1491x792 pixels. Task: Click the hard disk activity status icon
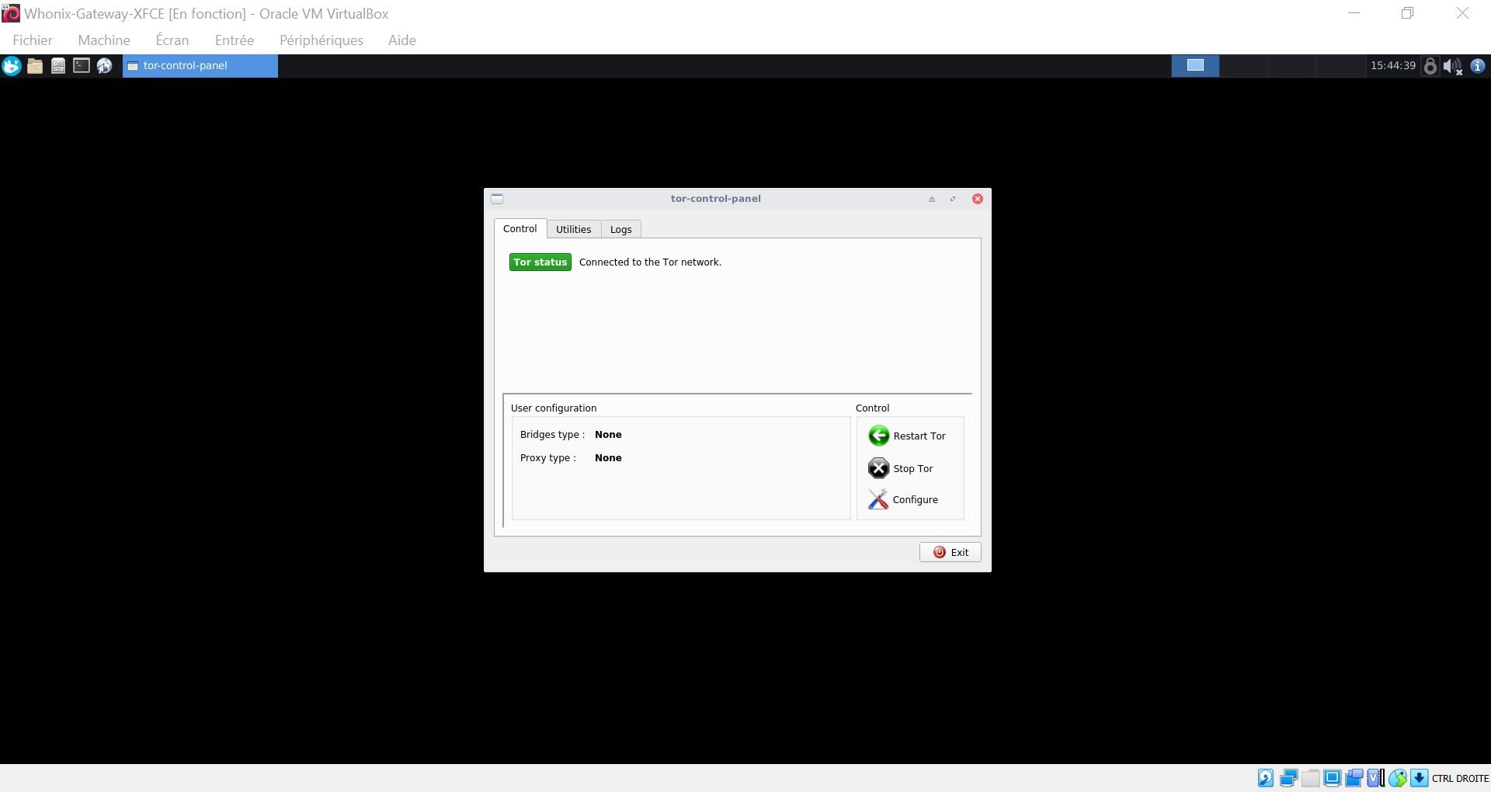coord(1266,778)
